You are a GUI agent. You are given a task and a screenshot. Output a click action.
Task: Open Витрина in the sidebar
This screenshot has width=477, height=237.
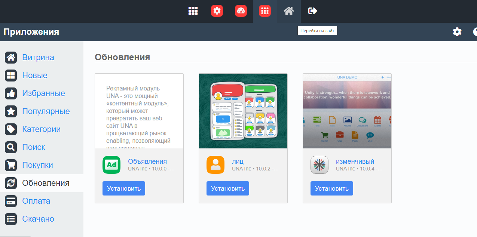tap(38, 58)
